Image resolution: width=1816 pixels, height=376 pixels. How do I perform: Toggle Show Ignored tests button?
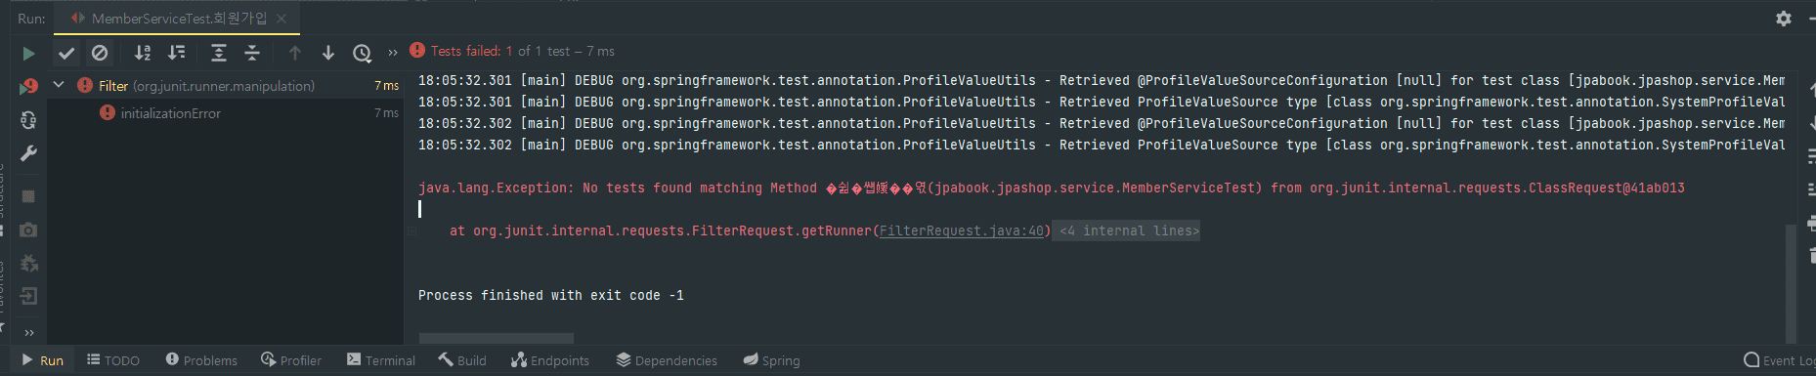tap(100, 53)
